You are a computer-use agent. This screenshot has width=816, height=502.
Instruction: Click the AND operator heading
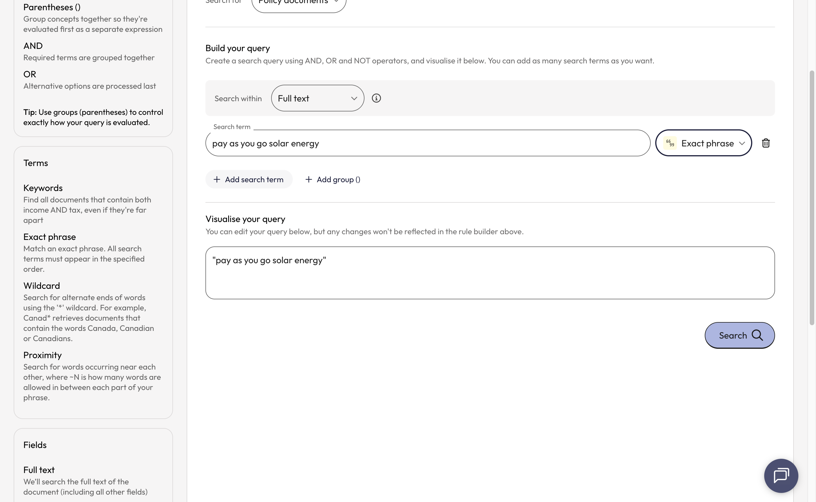coord(33,46)
